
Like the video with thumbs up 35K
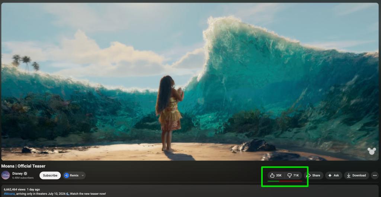pyautogui.click(x=276, y=175)
